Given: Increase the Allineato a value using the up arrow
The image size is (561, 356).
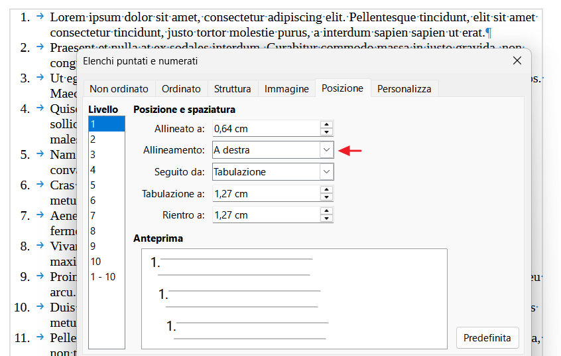Looking at the screenshot, I should pos(326,125).
